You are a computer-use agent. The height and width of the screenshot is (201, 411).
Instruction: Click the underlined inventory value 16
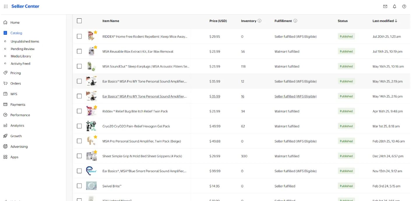[x=243, y=96]
